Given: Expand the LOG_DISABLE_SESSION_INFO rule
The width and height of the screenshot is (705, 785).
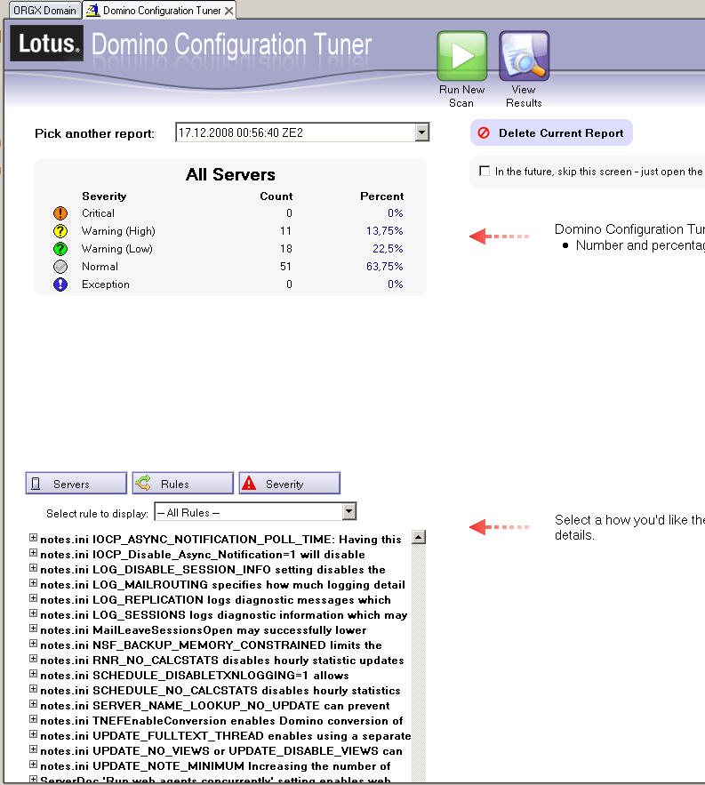Looking at the screenshot, I should click(x=33, y=568).
